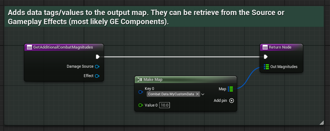Click the Return Node header icon

pos(265,47)
